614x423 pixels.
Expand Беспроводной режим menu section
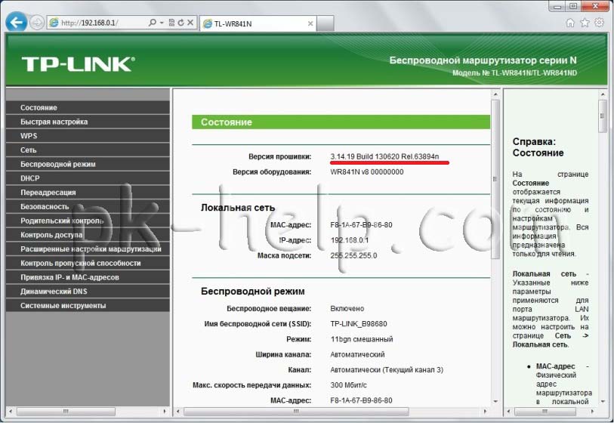click(x=88, y=164)
